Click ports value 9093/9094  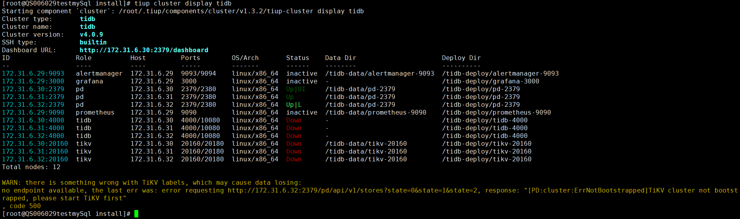click(199, 74)
